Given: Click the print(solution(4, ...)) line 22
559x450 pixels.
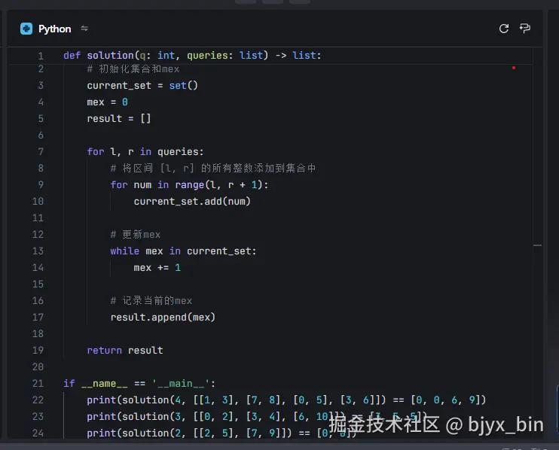Looking at the screenshot, I should (x=286, y=400).
